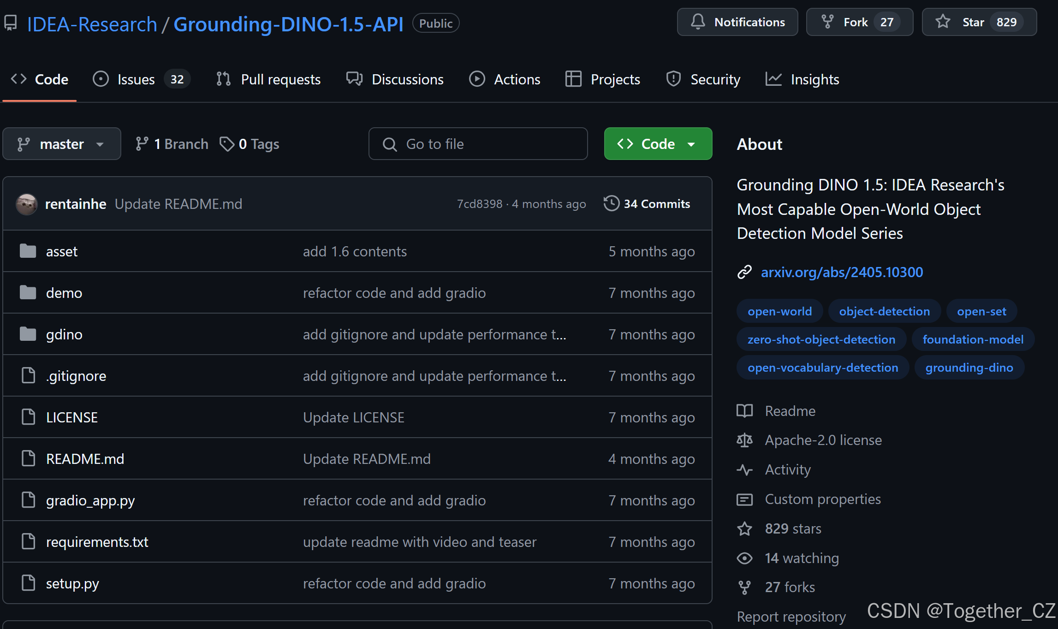Click the link icon beside arxiv URL
Viewport: 1058px width, 629px height.
pos(744,272)
